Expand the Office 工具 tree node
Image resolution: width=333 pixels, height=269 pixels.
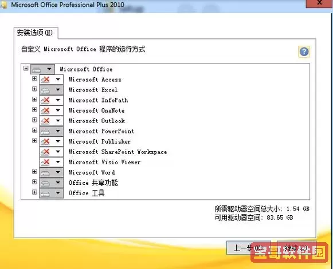click(x=34, y=192)
